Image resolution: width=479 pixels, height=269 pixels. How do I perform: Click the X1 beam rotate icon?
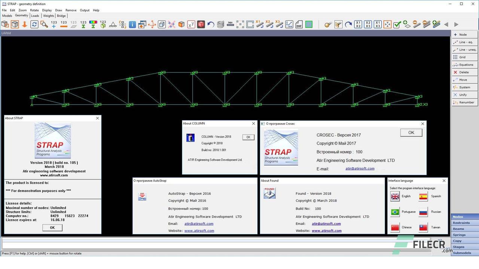(260, 24)
